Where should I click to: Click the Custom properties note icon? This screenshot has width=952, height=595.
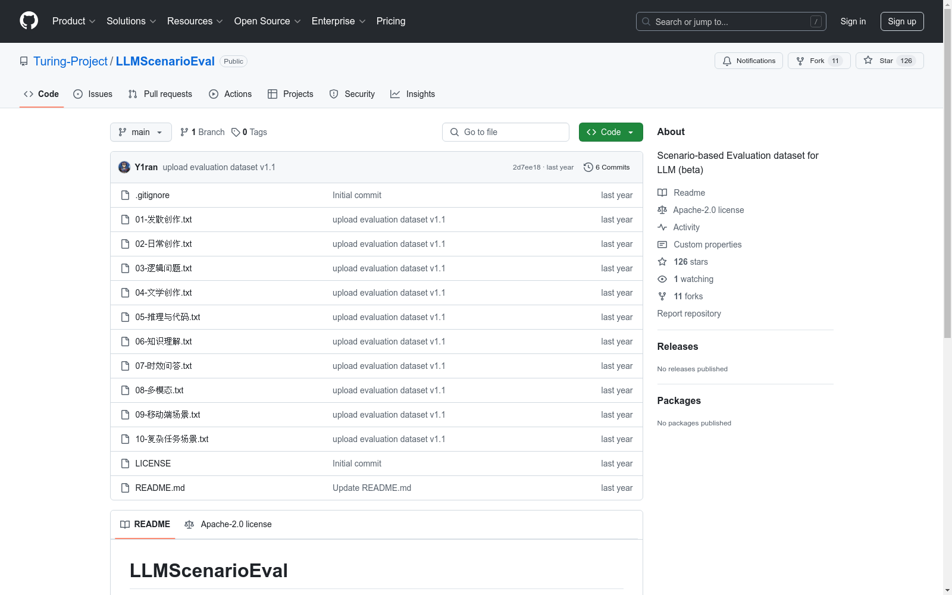662,245
